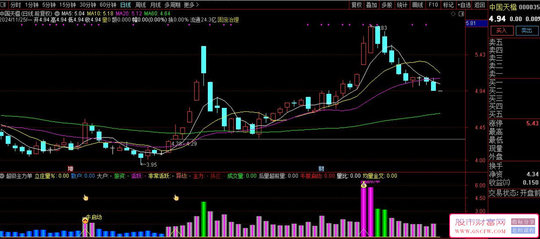Click the diamond icon above price axis
Screen dimensions: 540x239
[x=453, y=14]
